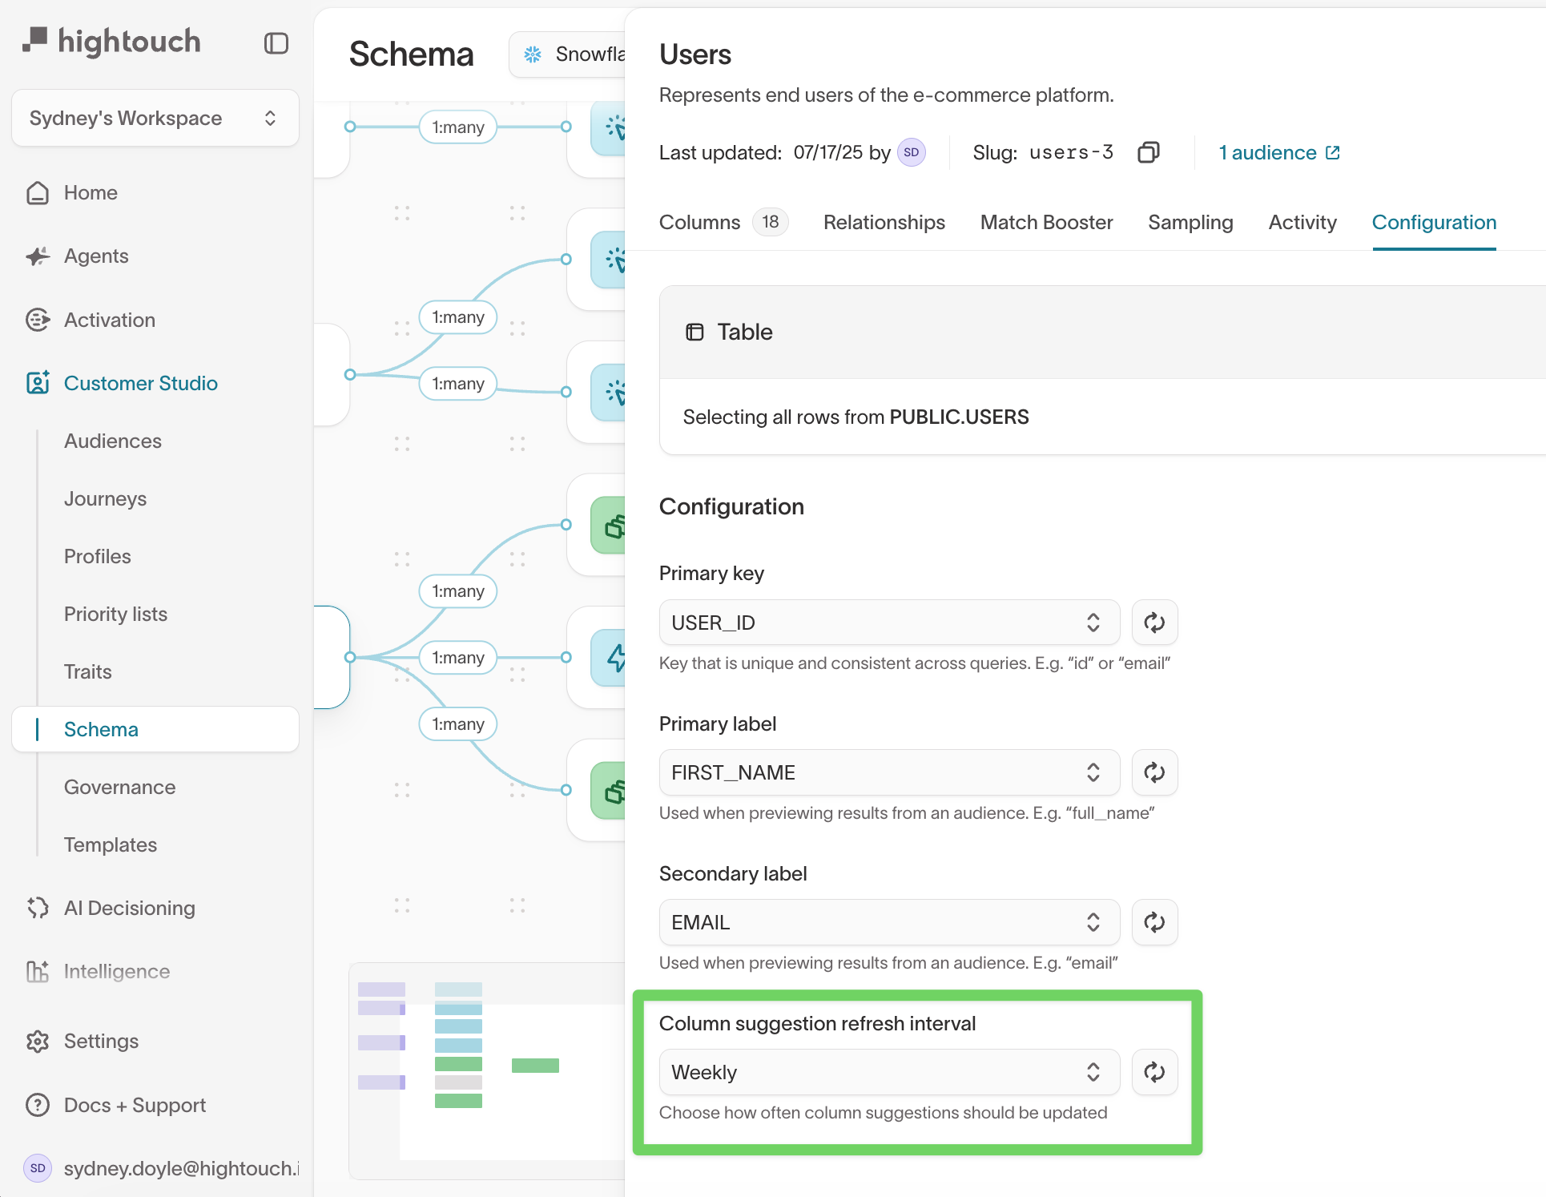The width and height of the screenshot is (1546, 1197).
Task: Follow the 1 audience link
Action: point(1268,152)
